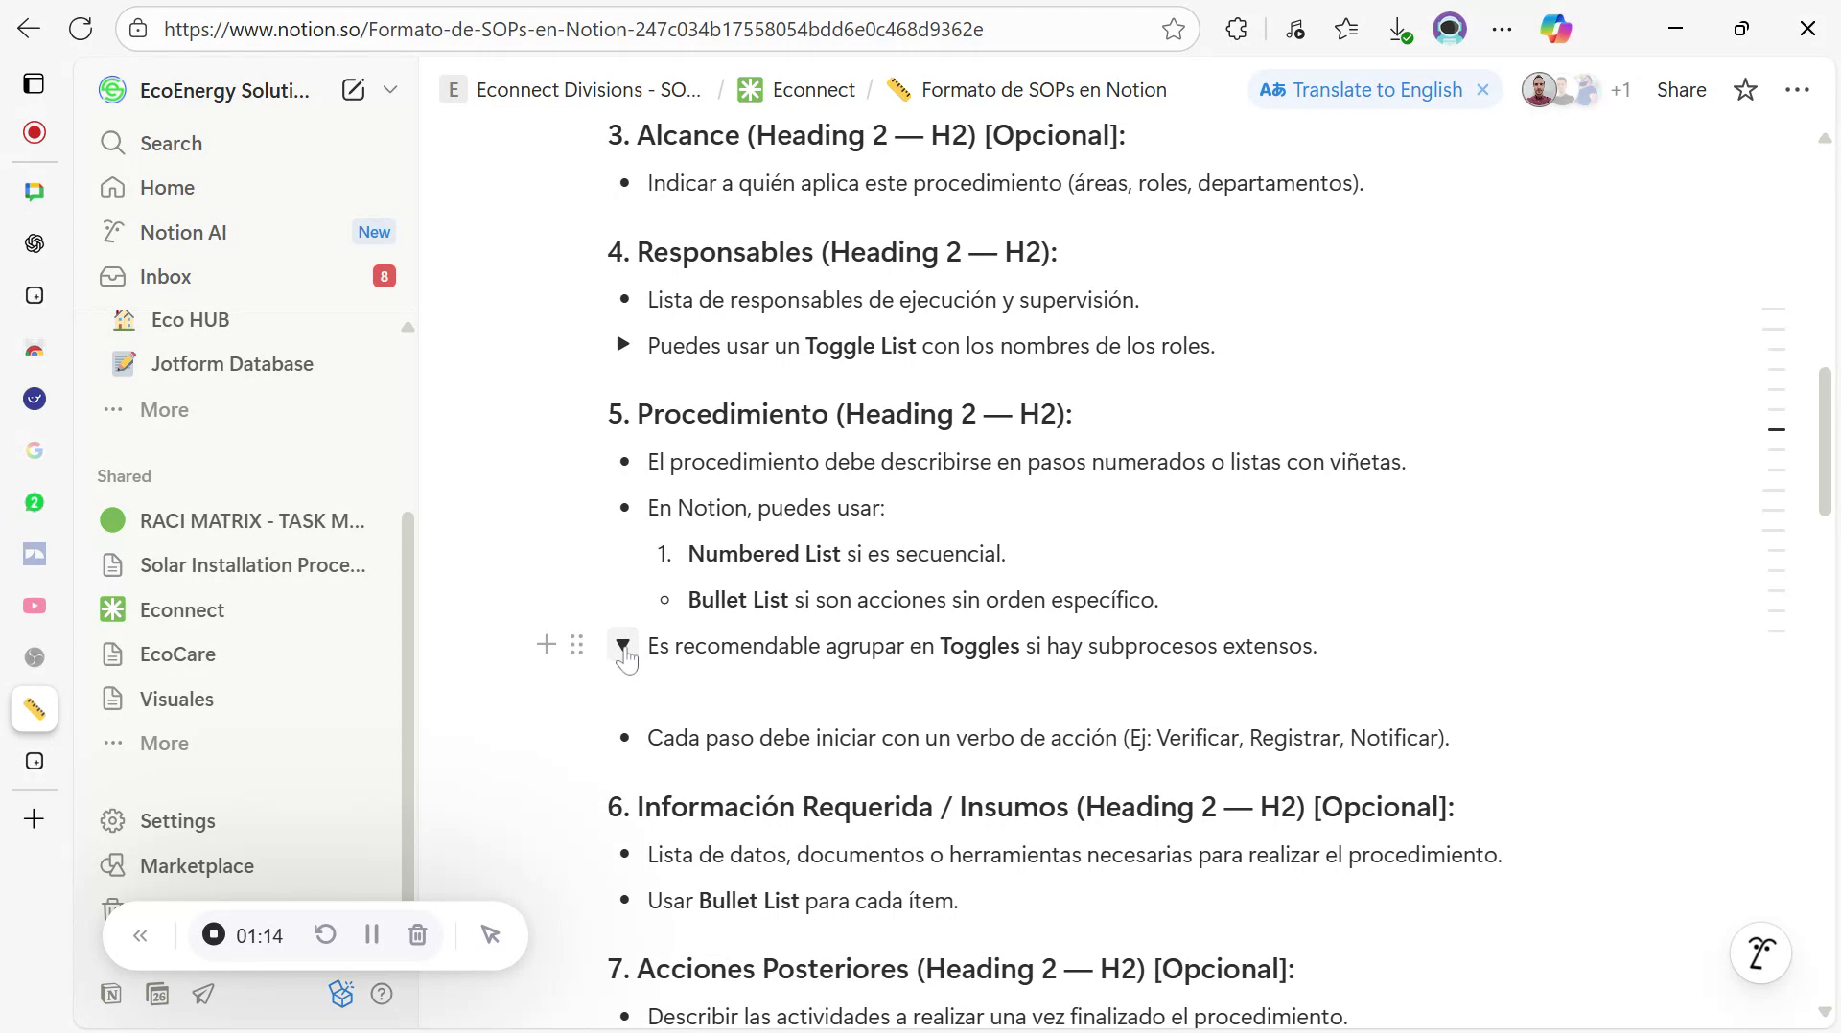This screenshot has width=1841, height=1033.
Task: Expand the toggle block about agrupar en Toggles
Action: (x=623, y=645)
